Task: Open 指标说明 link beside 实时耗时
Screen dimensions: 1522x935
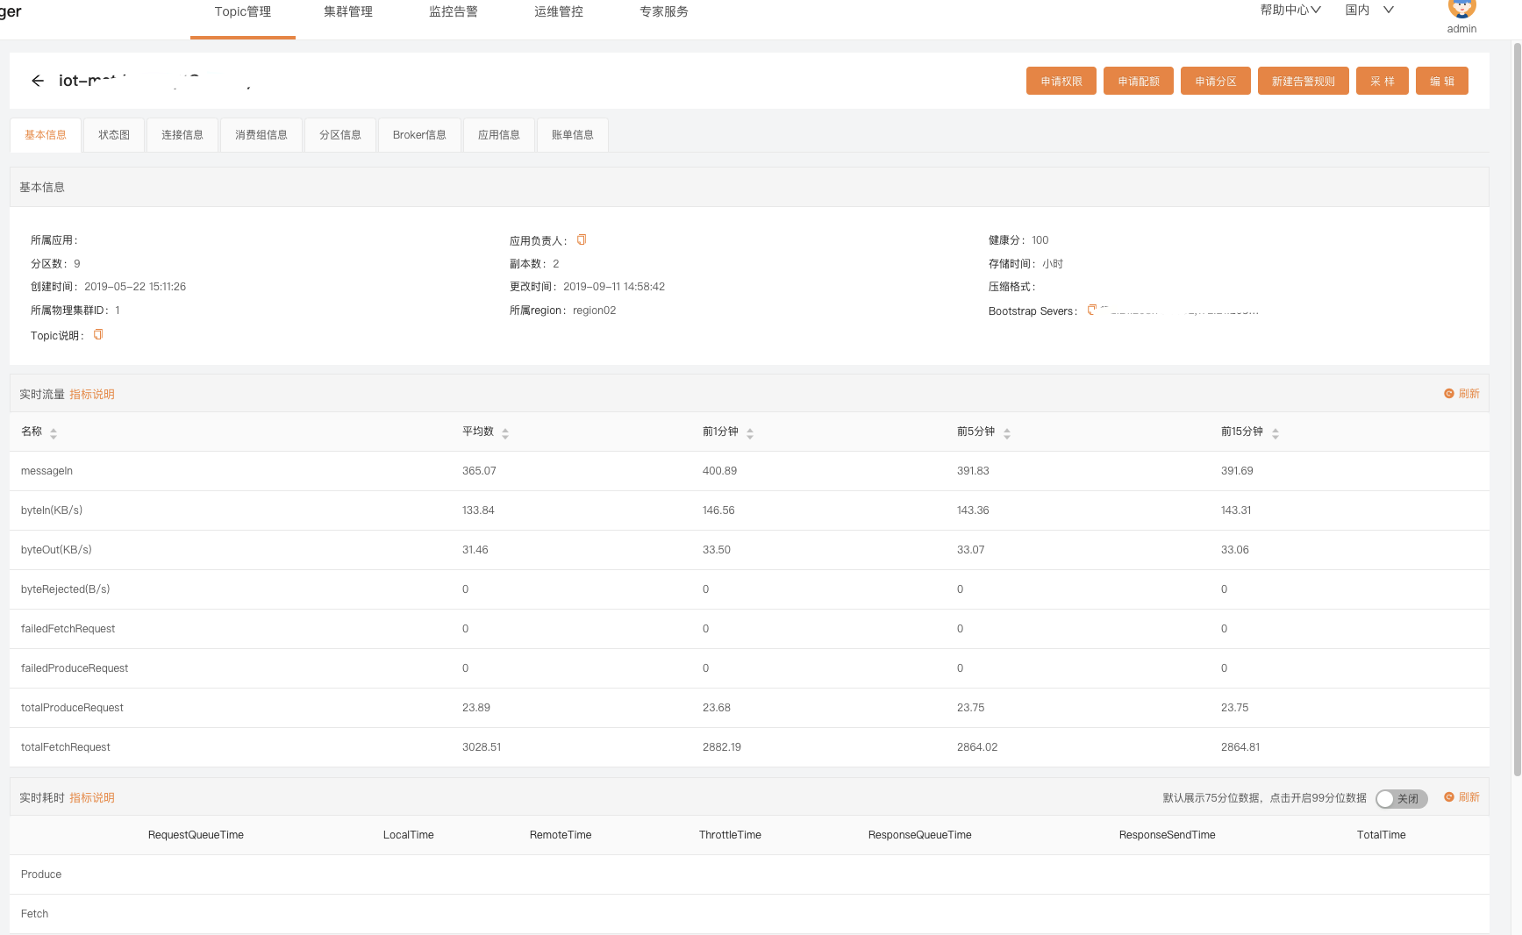Action: click(x=92, y=798)
